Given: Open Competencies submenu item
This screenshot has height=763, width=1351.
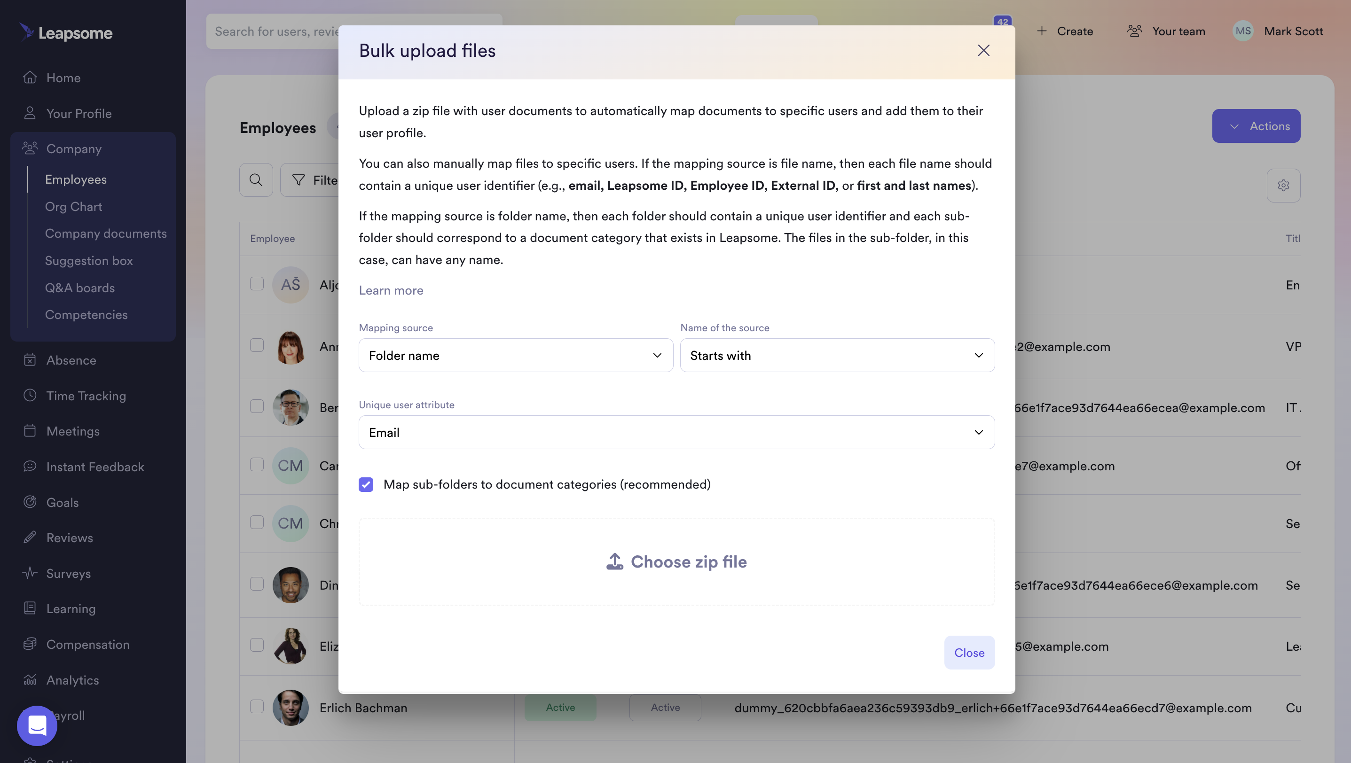Looking at the screenshot, I should pos(86,314).
